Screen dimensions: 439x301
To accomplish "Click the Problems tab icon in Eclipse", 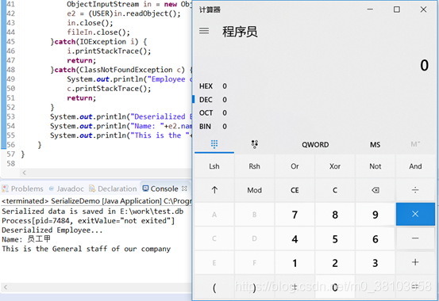I will coord(5,189).
